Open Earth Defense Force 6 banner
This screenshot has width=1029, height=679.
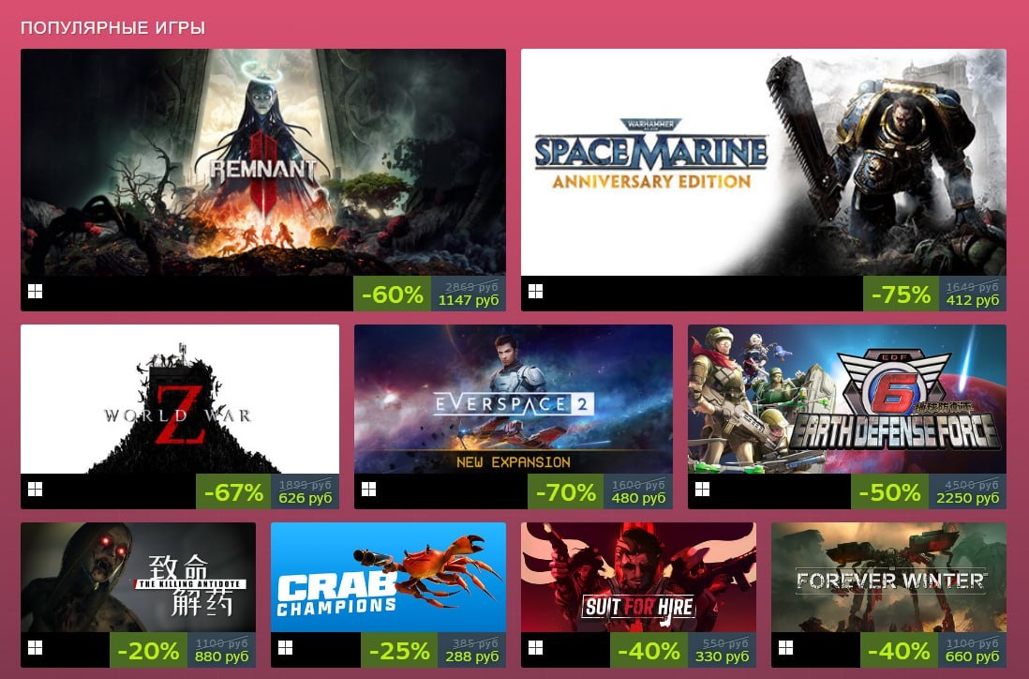(x=846, y=400)
